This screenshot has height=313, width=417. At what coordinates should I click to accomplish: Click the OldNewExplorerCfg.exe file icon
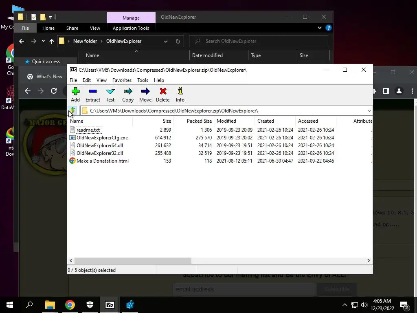coord(72,138)
